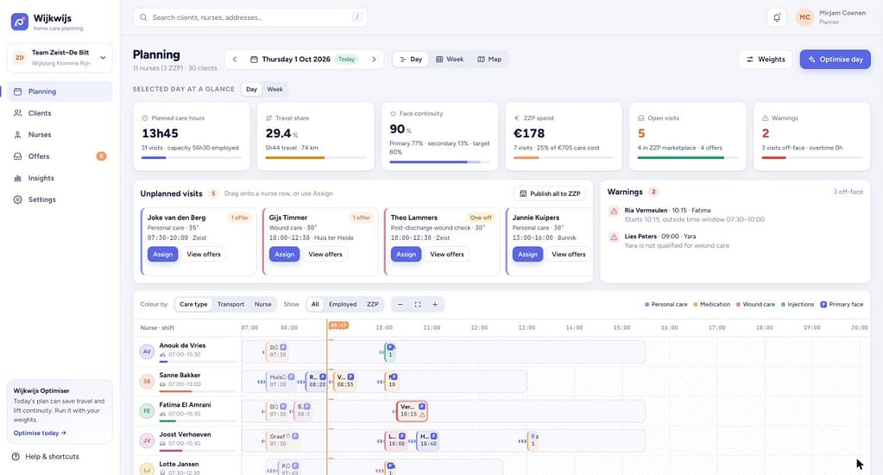Open Offers in the sidebar
Screen dimensions: 883x475
click(60, 156)
